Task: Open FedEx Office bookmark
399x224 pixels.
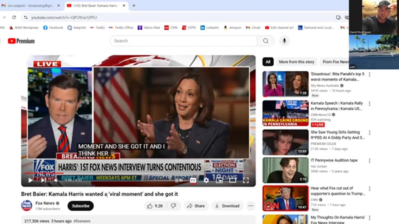Action: click(x=121, y=28)
